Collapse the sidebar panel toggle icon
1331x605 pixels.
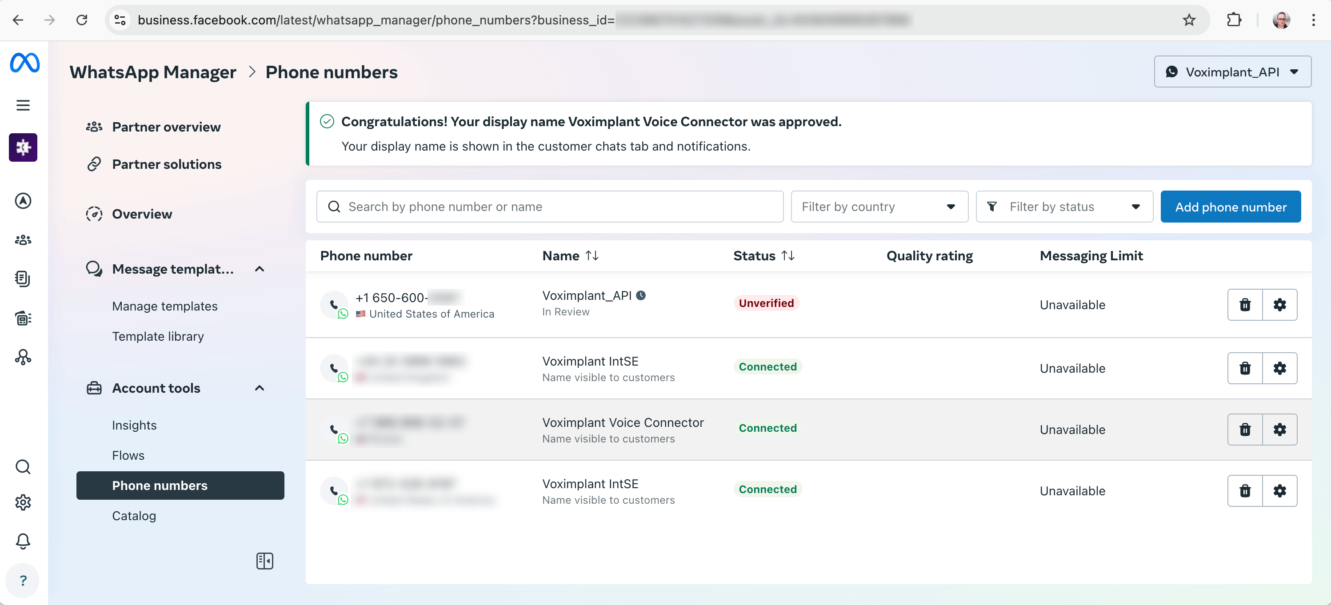(x=264, y=561)
